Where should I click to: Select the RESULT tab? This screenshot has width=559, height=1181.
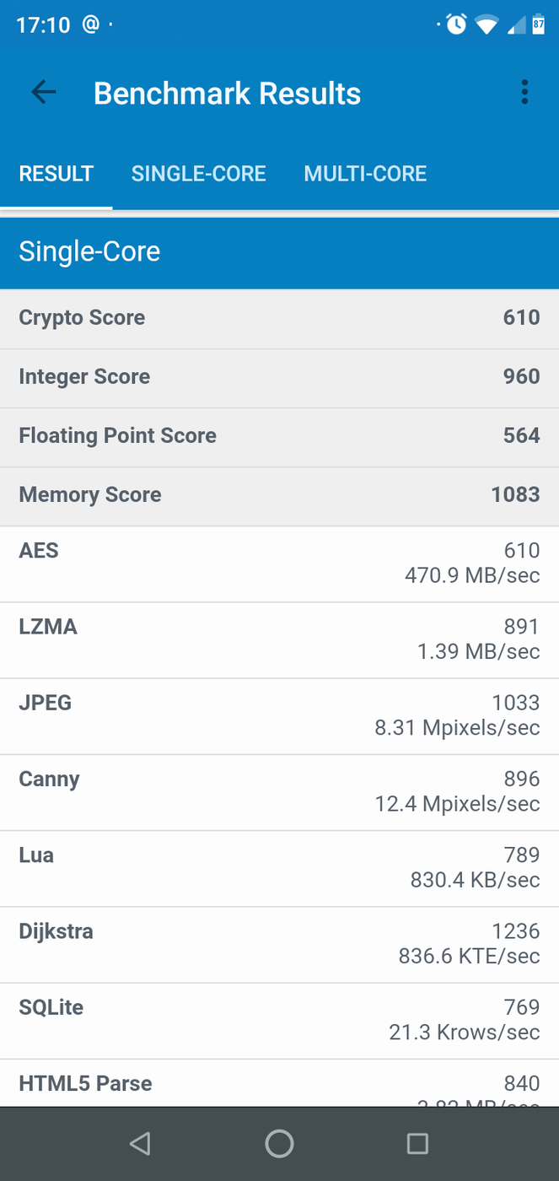56,174
